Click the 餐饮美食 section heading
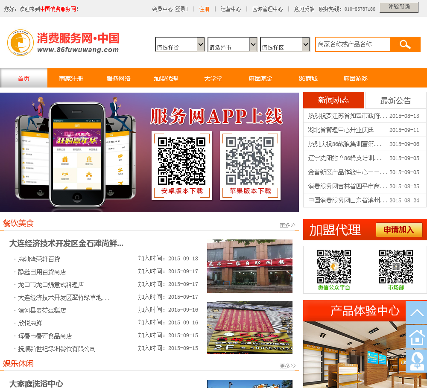This screenshot has width=427, height=388. click(x=18, y=223)
